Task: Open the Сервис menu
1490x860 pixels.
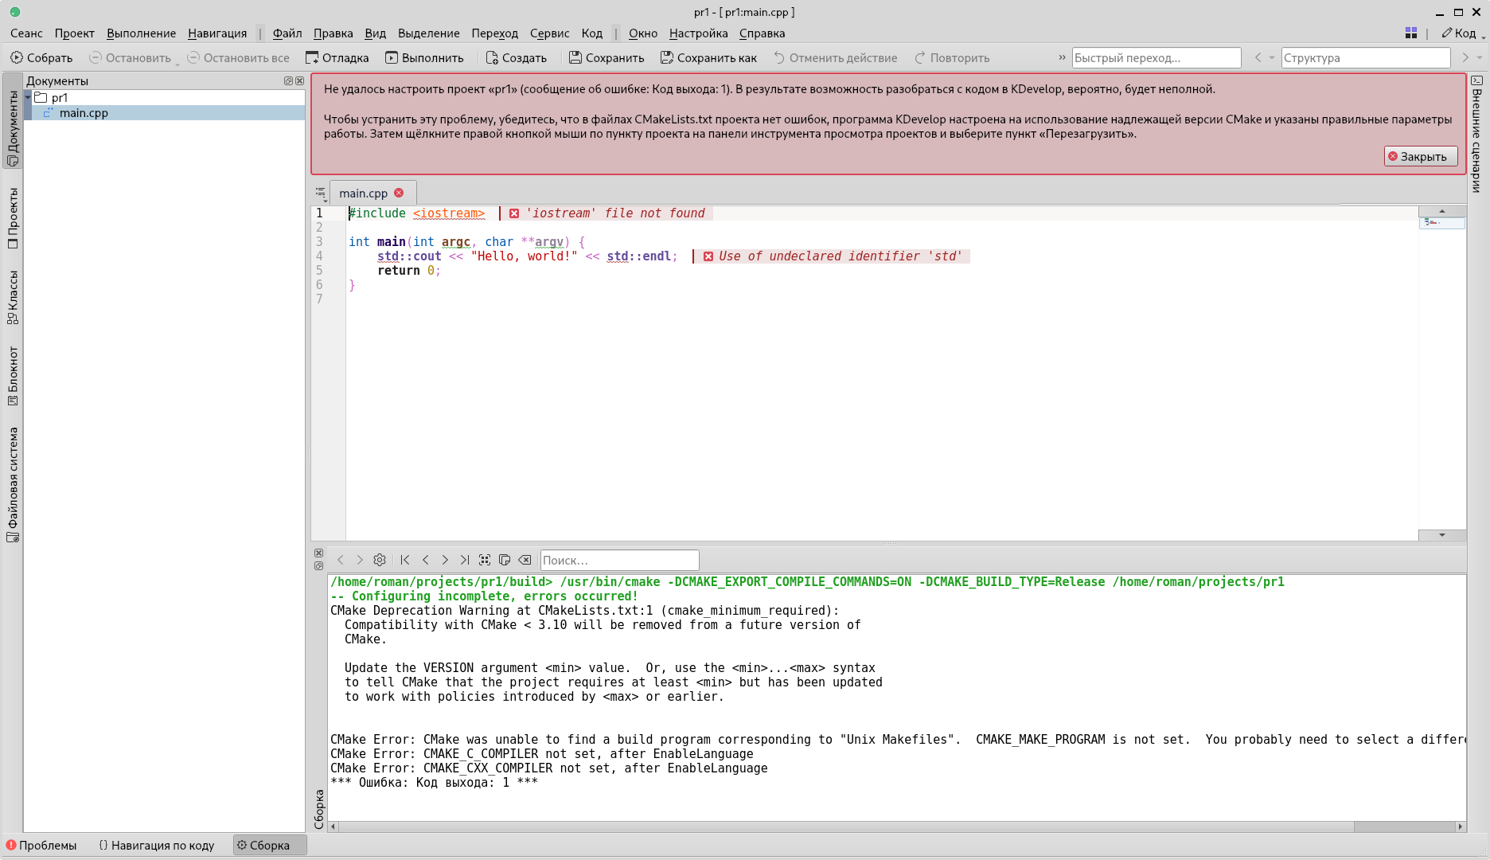Action: [x=549, y=33]
